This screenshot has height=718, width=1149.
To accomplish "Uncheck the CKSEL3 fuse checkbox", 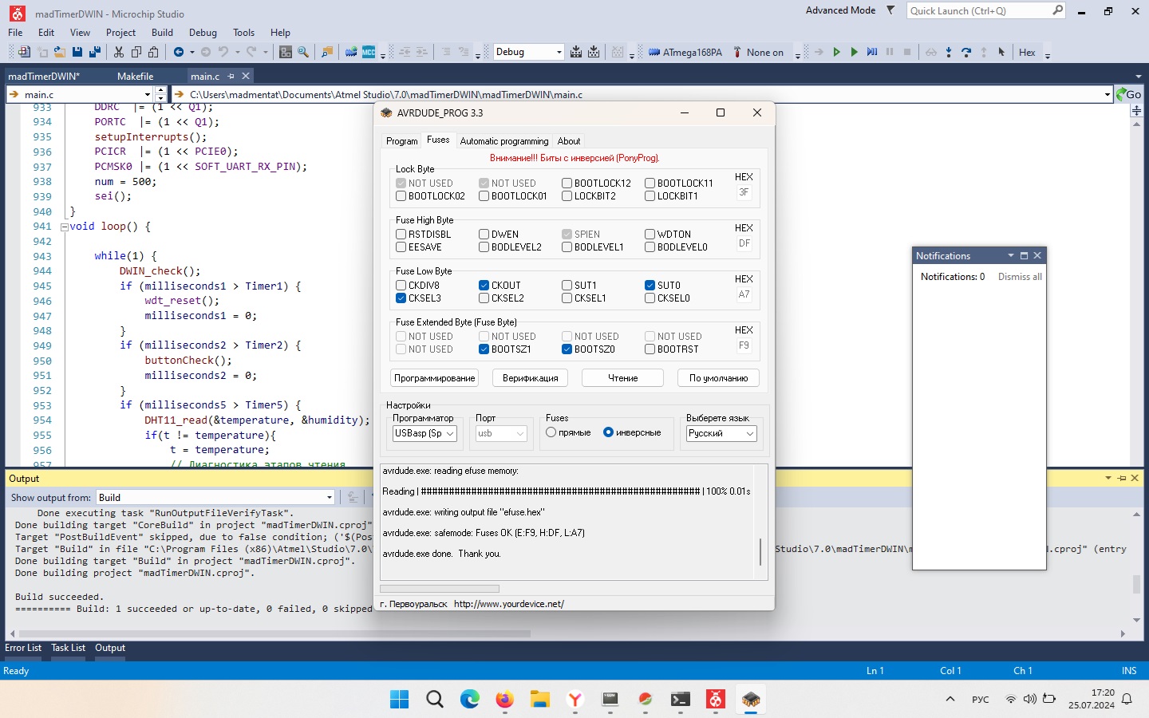I will pyautogui.click(x=401, y=298).
